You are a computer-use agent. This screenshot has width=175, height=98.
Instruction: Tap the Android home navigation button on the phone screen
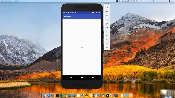click(x=82, y=78)
